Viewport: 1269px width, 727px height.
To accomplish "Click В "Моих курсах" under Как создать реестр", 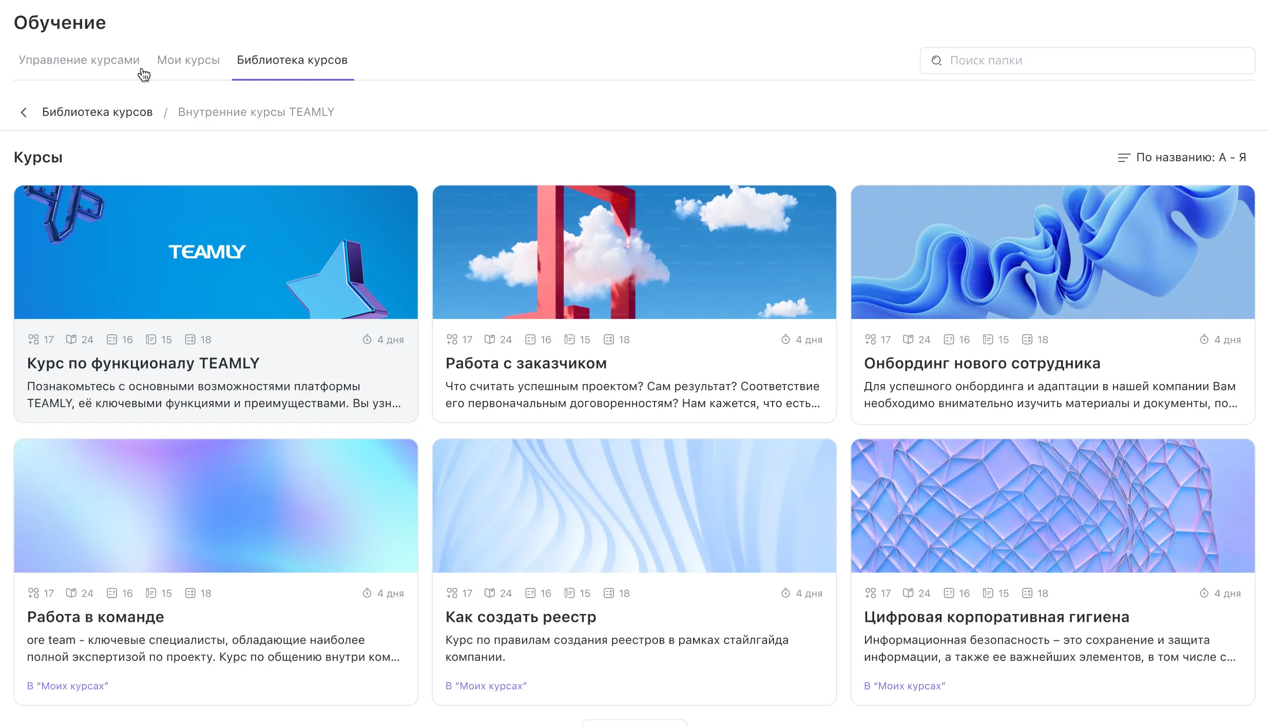I will pyautogui.click(x=486, y=686).
